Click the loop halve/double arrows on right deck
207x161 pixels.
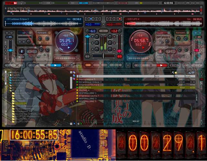tap(160, 57)
